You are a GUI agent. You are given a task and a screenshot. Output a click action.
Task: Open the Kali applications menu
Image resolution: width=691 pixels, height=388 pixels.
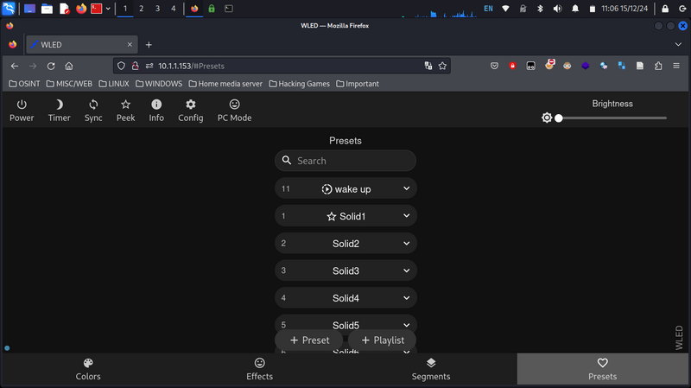point(9,9)
